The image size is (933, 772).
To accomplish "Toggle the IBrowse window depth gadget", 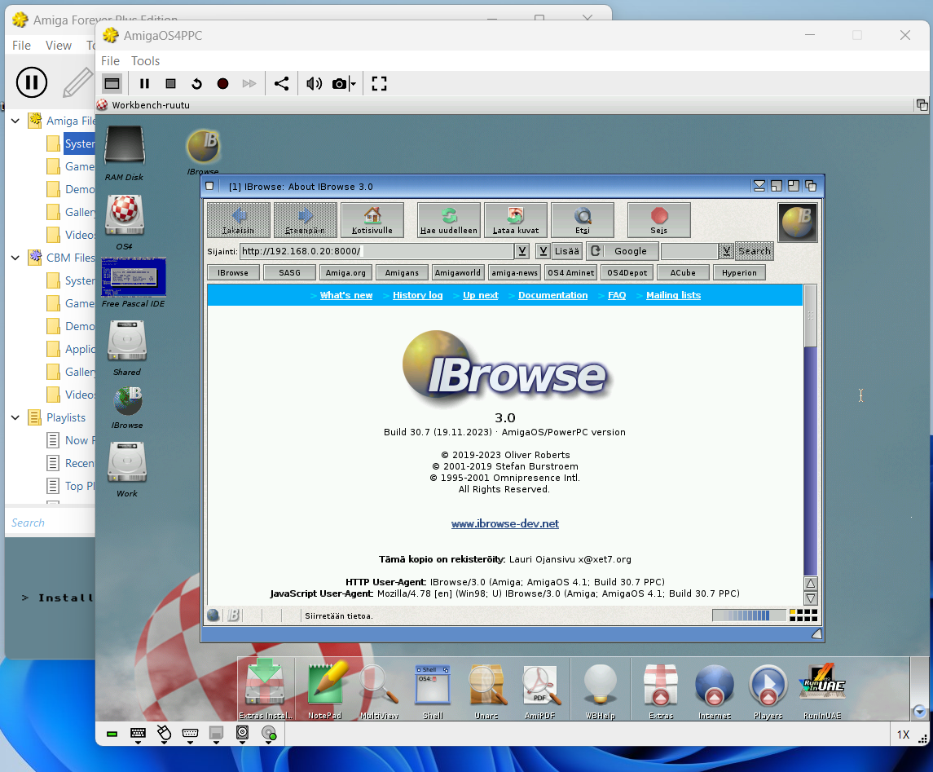I will pos(811,187).
